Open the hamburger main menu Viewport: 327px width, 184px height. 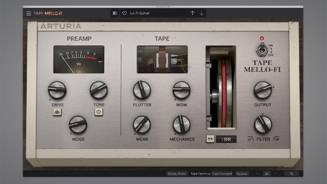(29, 14)
